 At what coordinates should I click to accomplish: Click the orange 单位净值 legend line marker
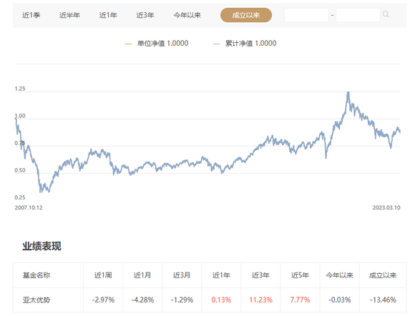pyautogui.click(x=128, y=44)
